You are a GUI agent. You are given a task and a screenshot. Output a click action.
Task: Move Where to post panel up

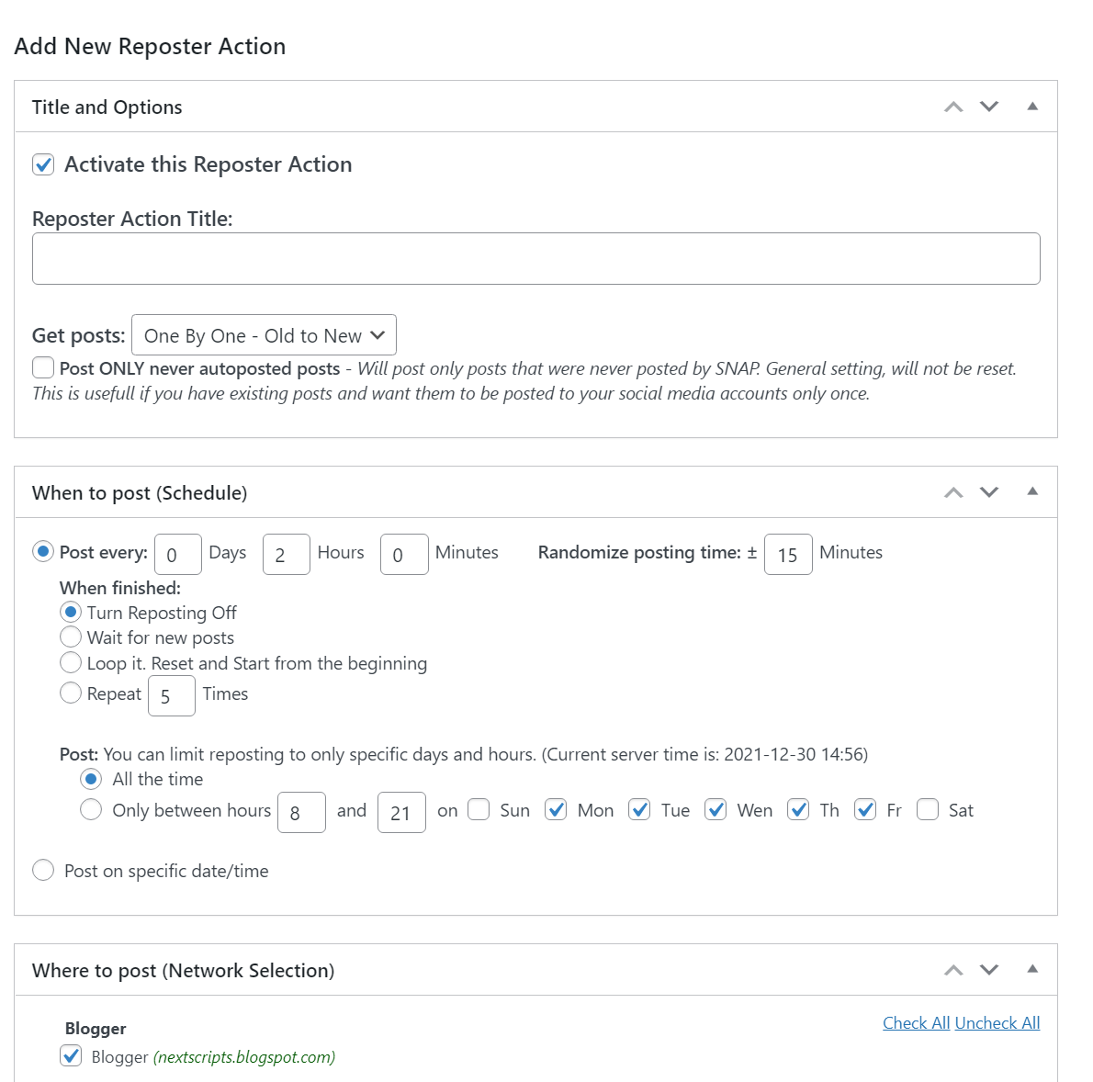pyautogui.click(x=953, y=971)
